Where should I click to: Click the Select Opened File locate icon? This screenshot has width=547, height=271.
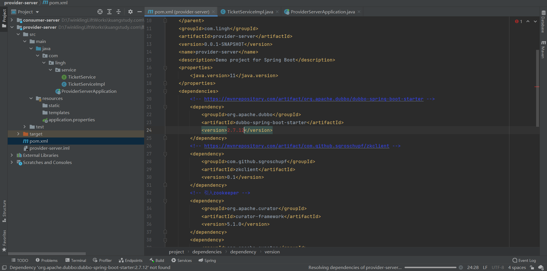100,12
